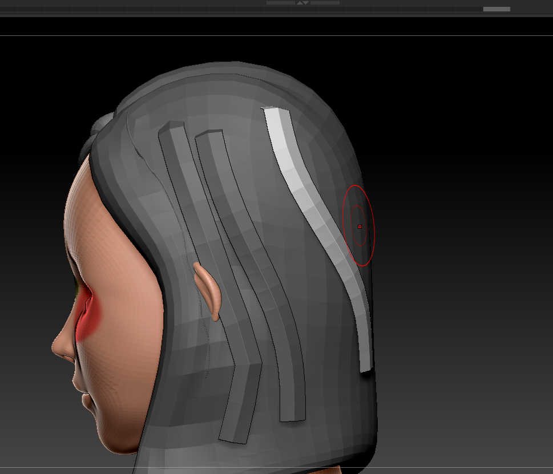553x474 pixels.
Task: Select the highlighted gray segment in top strip
Action: pyautogui.click(x=497, y=9)
